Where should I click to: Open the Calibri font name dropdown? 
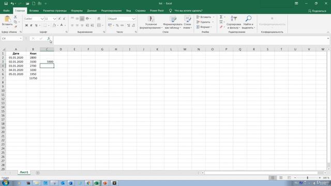click(42, 19)
